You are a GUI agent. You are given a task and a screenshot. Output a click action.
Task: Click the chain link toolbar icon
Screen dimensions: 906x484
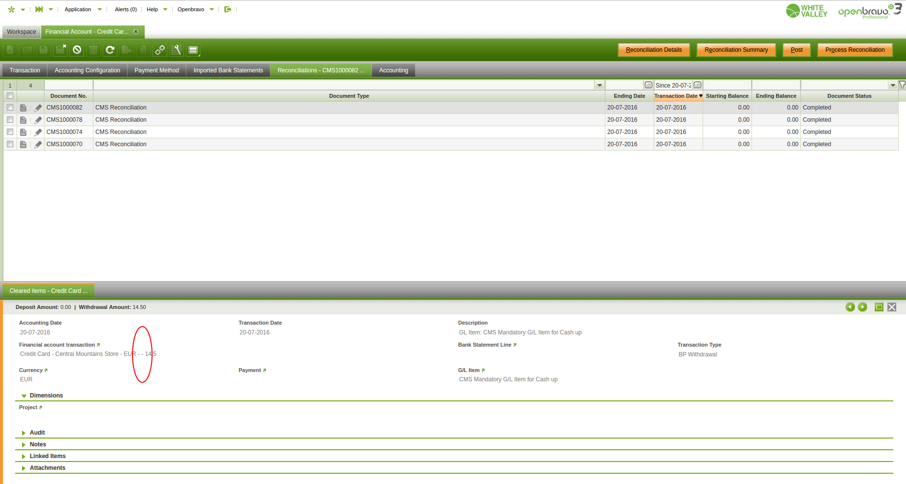(160, 50)
